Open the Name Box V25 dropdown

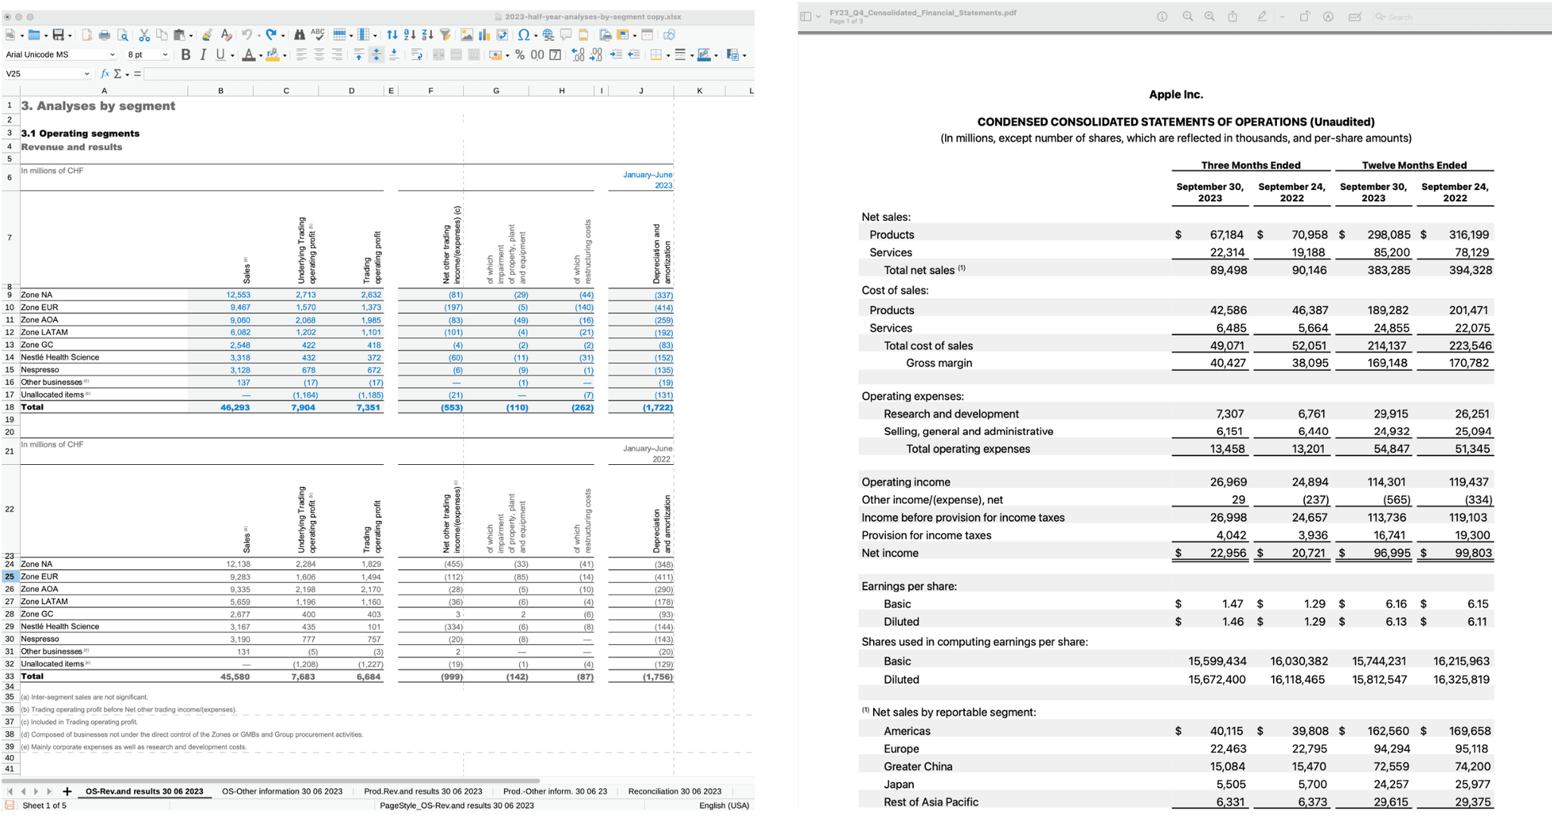[86, 73]
